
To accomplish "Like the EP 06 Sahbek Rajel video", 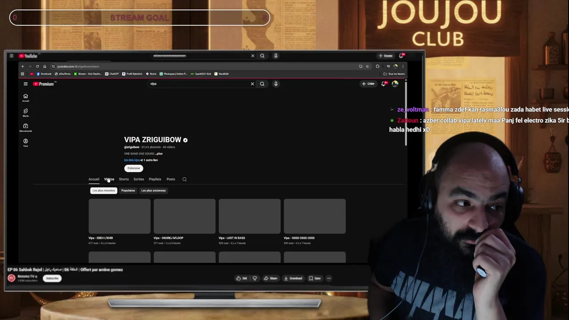I will [242, 278].
